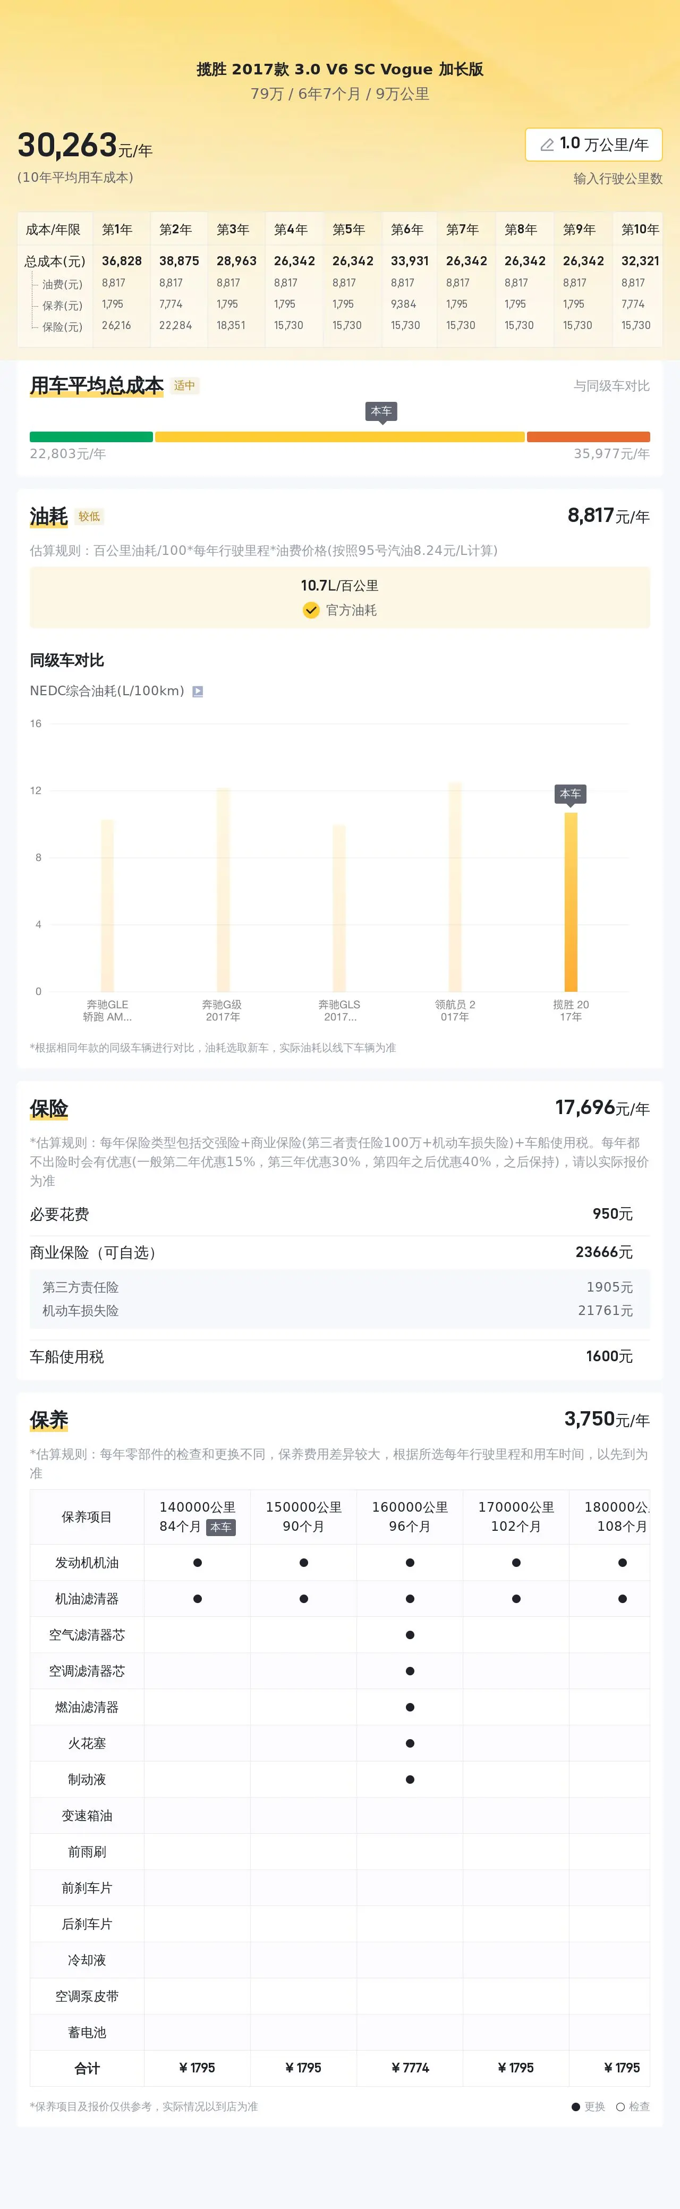Select the yellow middle segment of the cost bar
The width and height of the screenshot is (680, 2209).
(339, 436)
